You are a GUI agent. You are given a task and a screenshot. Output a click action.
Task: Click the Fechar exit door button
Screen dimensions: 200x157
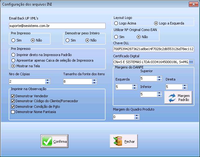(x=124, y=142)
